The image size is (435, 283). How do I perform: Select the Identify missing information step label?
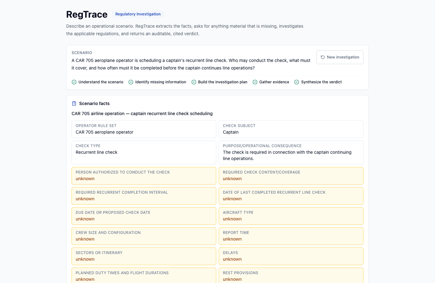click(161, 82)
